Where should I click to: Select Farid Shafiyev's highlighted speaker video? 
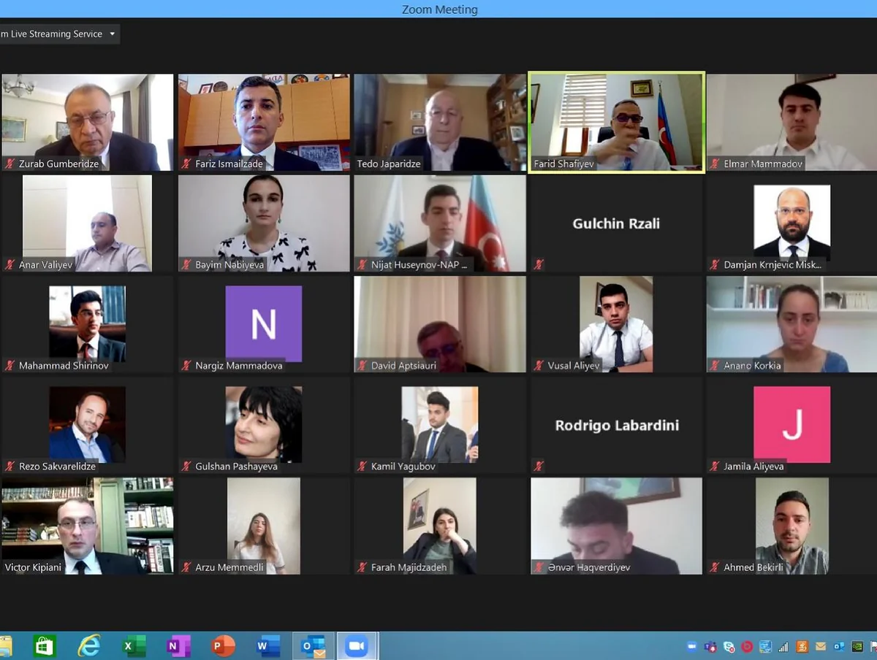[616, 122]
